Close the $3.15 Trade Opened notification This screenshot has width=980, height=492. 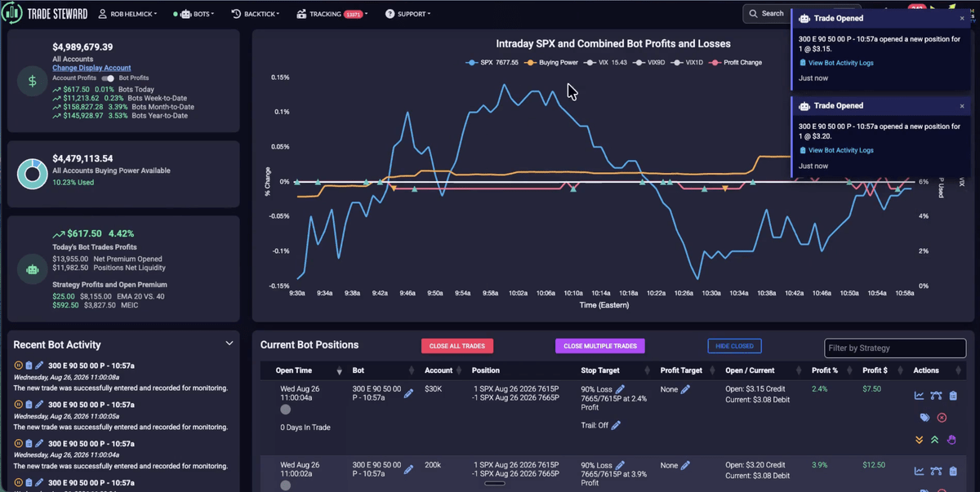pos(962,18)
